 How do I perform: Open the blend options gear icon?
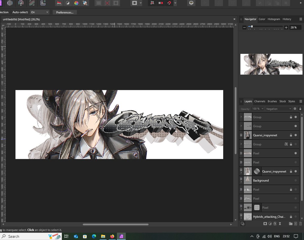(295, 109)
